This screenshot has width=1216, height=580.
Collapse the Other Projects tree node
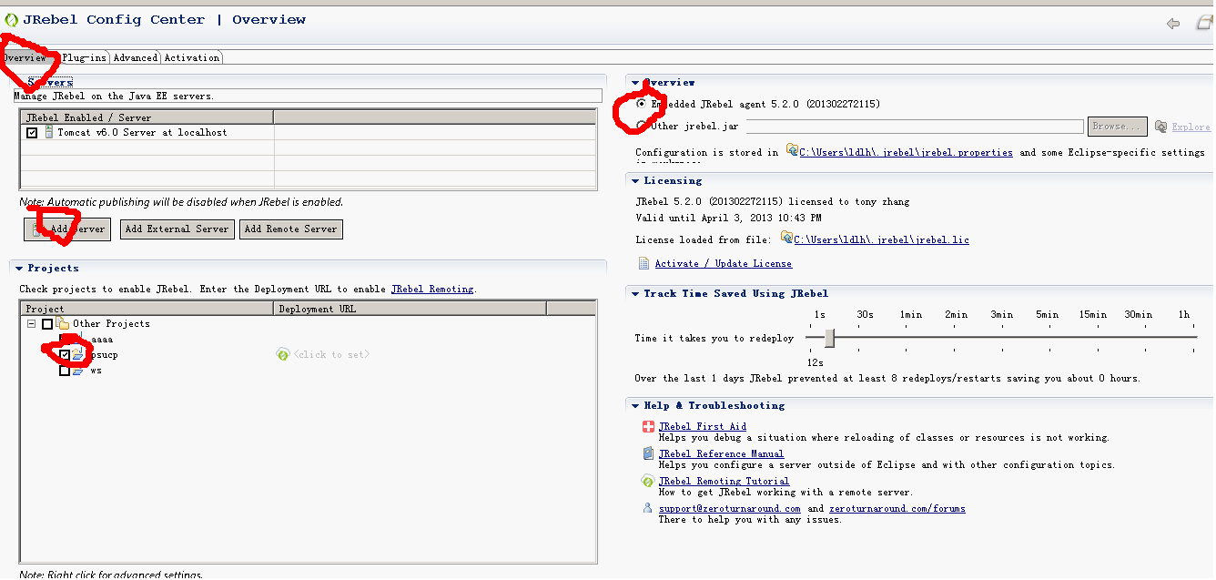pyautogui.click(x=32, y=323)
